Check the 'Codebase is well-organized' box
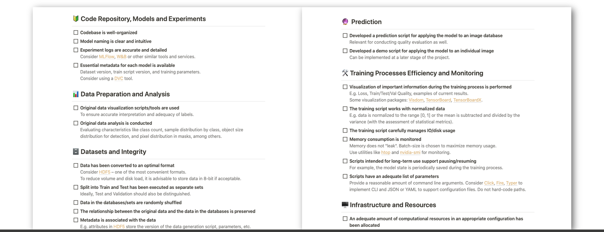The width and height of the screenshot is (604, 232). click(x=76, y=33)
